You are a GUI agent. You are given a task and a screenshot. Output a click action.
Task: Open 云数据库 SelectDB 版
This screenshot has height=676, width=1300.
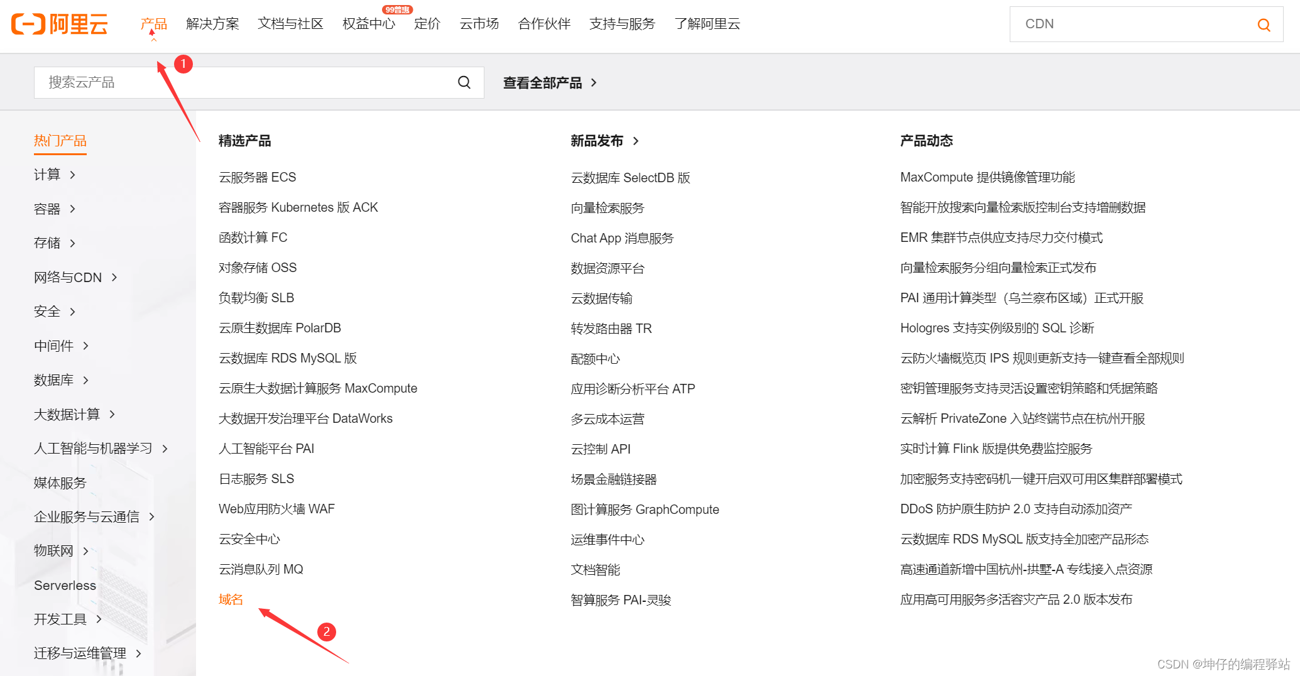[631, 178]
